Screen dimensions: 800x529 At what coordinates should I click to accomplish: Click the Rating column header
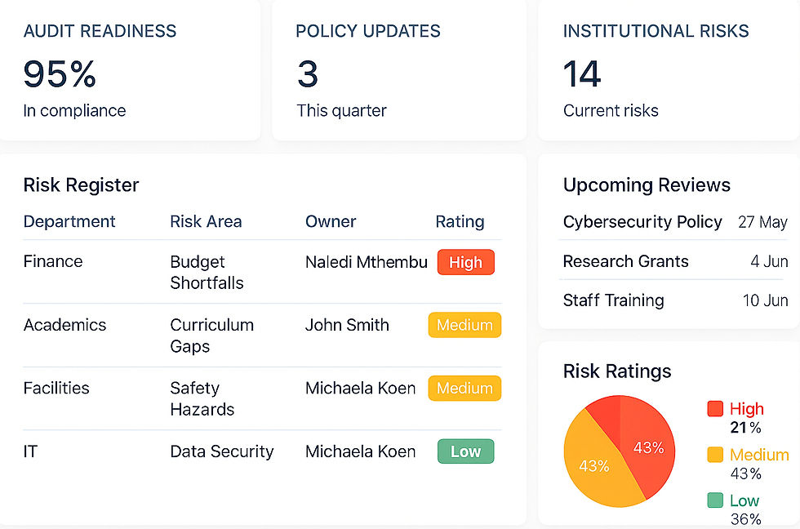coord(460,221)
